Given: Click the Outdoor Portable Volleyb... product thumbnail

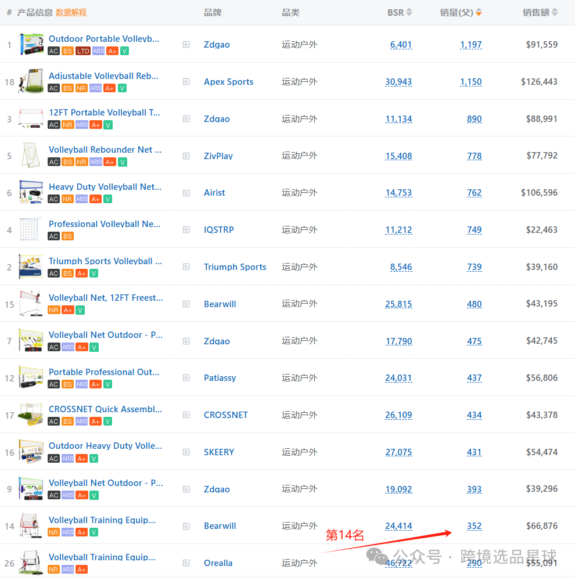Looking at the screenshot, I should pos(31,44).
